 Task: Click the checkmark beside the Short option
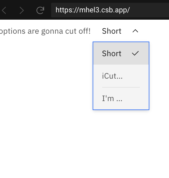pos(135,53)
